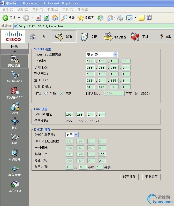Click the IE Home icon
Image resolution: width=174 pixels, height=206 pixels.
click(55, 18)
